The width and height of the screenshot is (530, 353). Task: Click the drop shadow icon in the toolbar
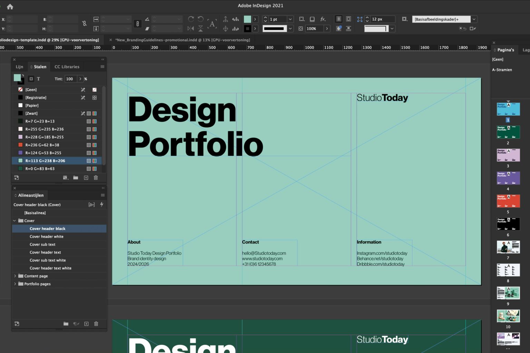[312, 19]
